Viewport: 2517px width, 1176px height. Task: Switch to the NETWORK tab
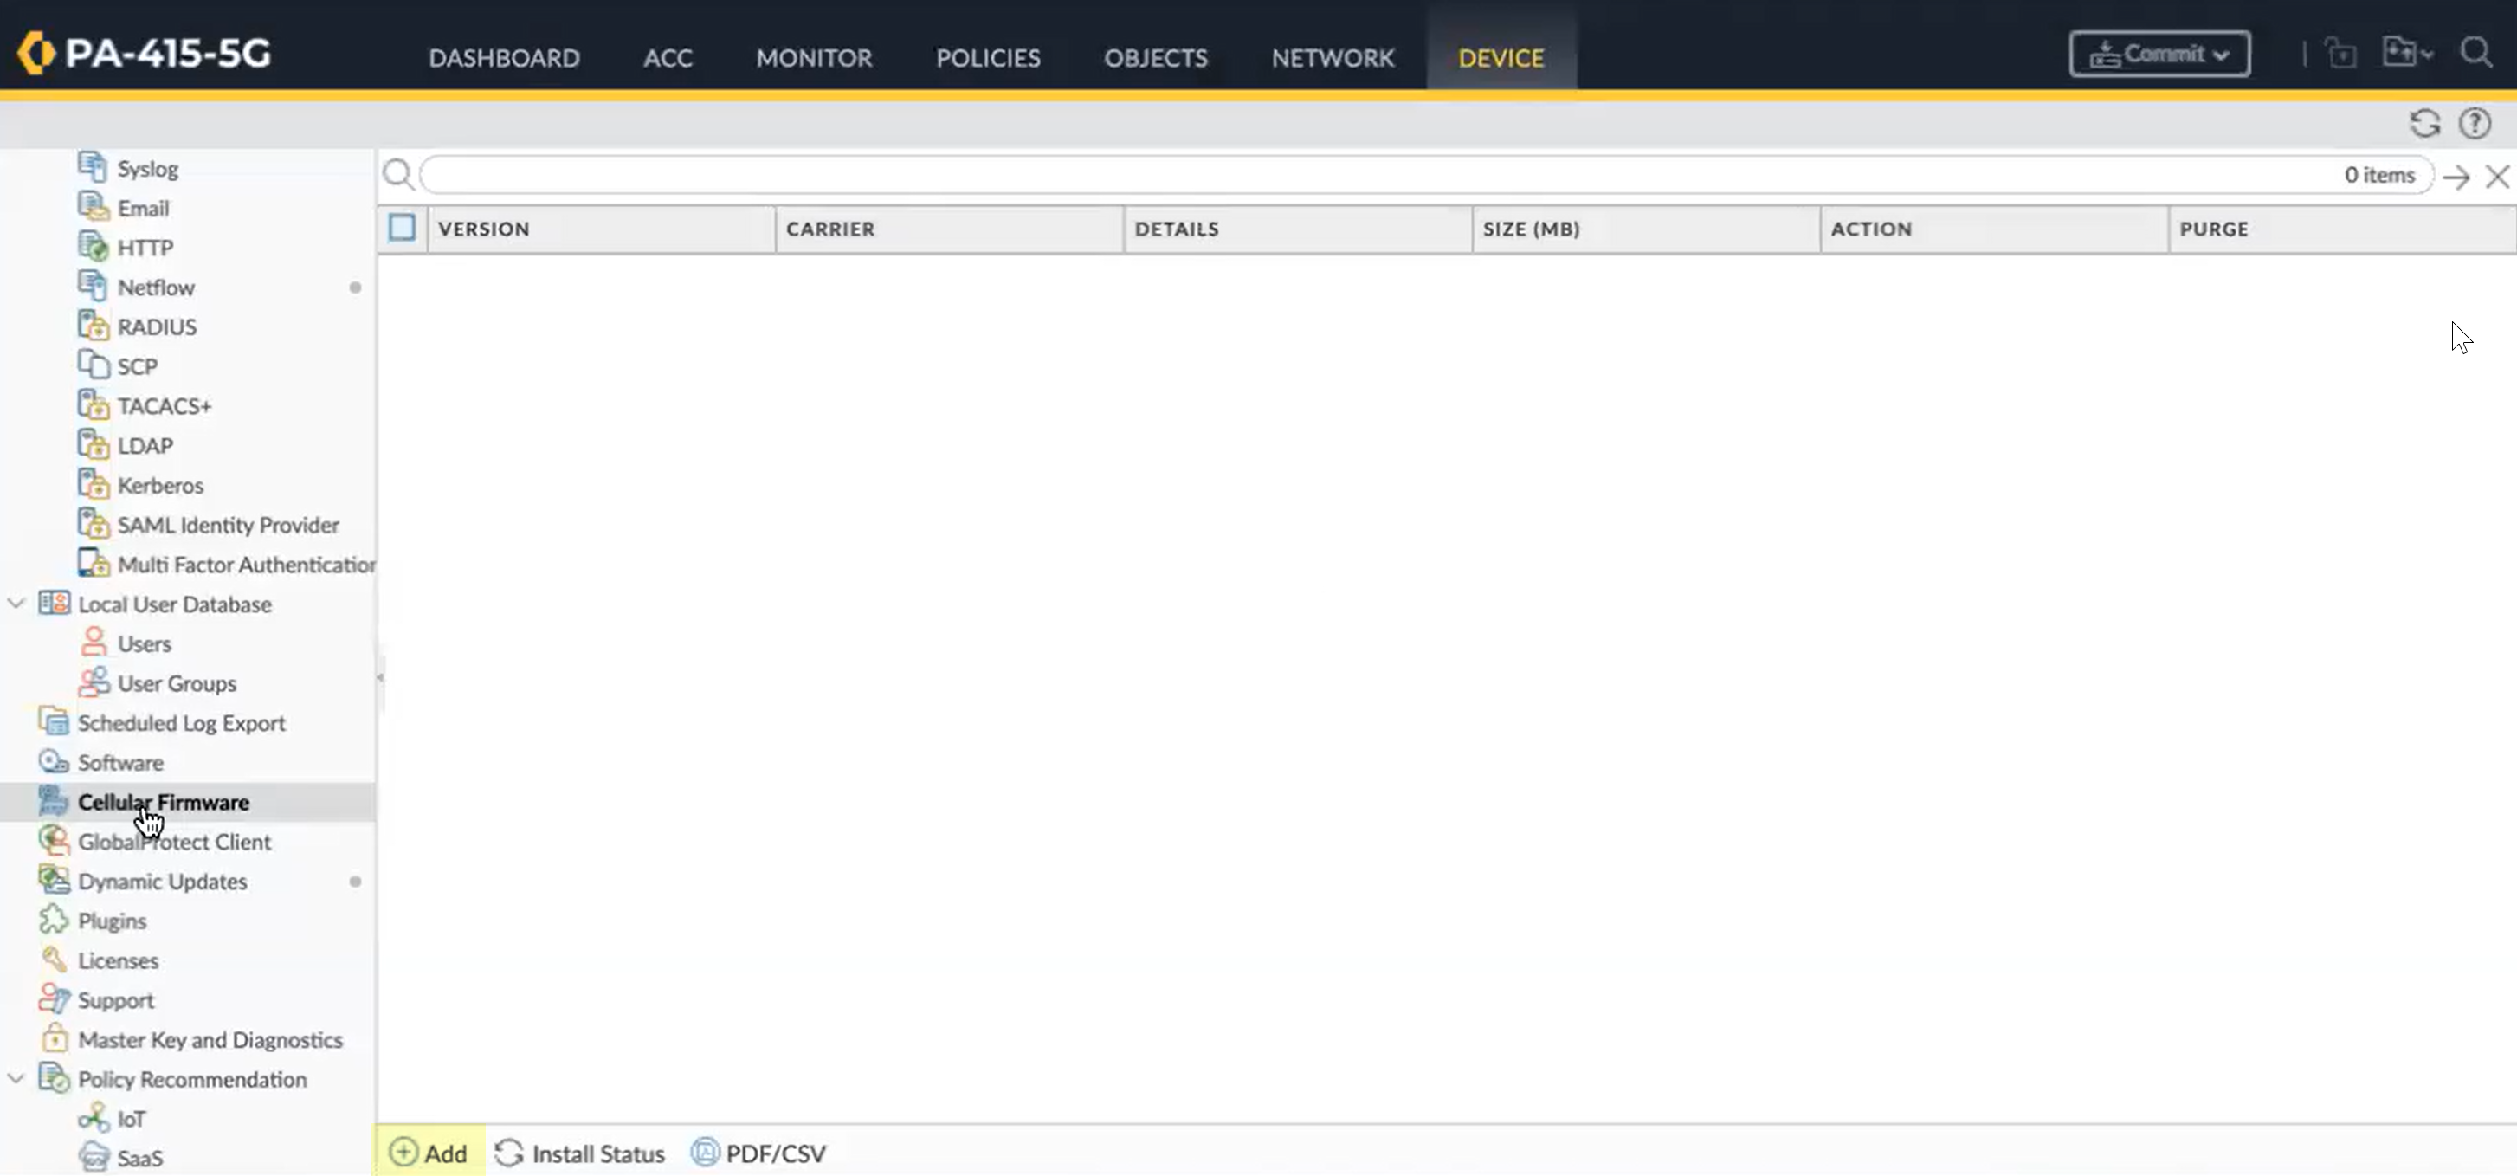[1332, 58]
